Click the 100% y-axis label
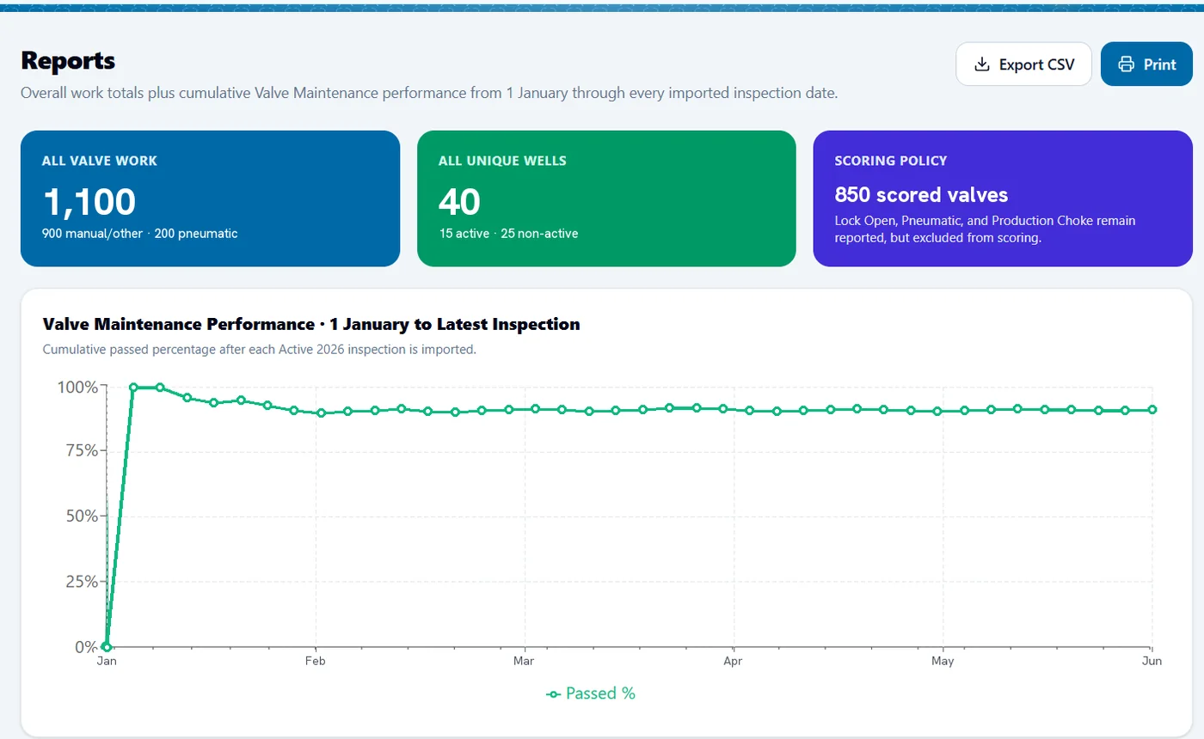 click(x=77, y=387)
